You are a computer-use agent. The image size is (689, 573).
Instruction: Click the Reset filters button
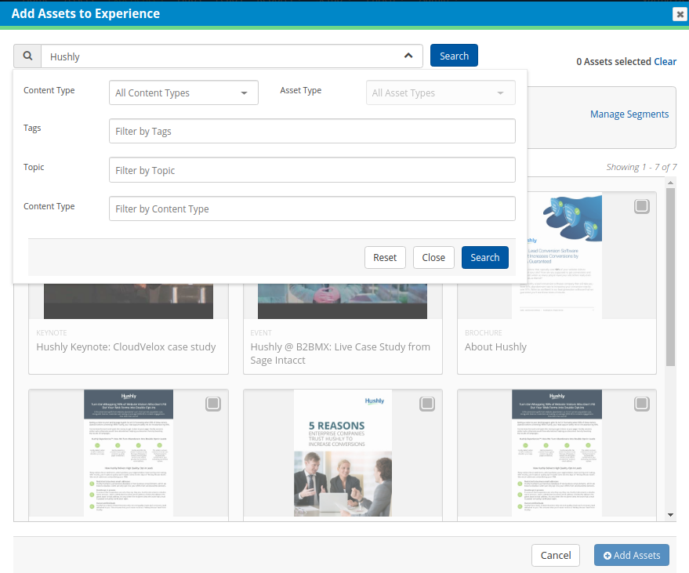point(385,258)
